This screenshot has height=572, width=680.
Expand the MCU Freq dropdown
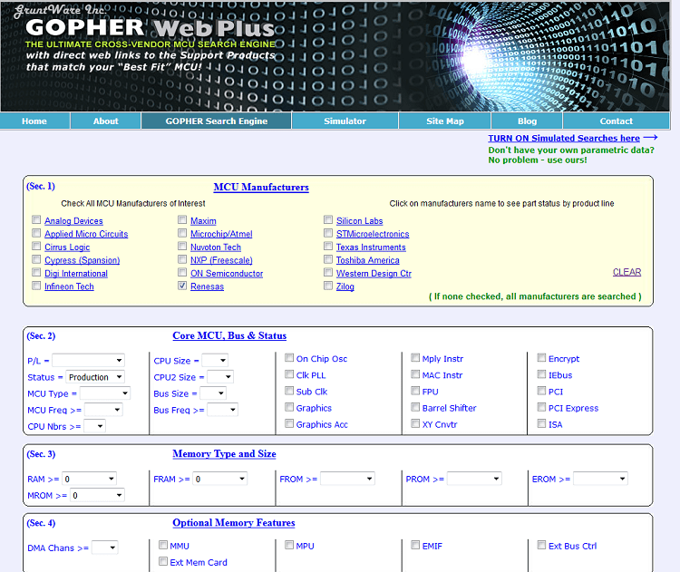(x=103, y=410)
